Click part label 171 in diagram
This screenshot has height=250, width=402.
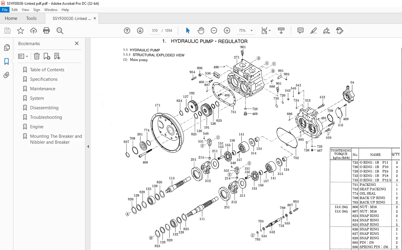pos(158,105)
